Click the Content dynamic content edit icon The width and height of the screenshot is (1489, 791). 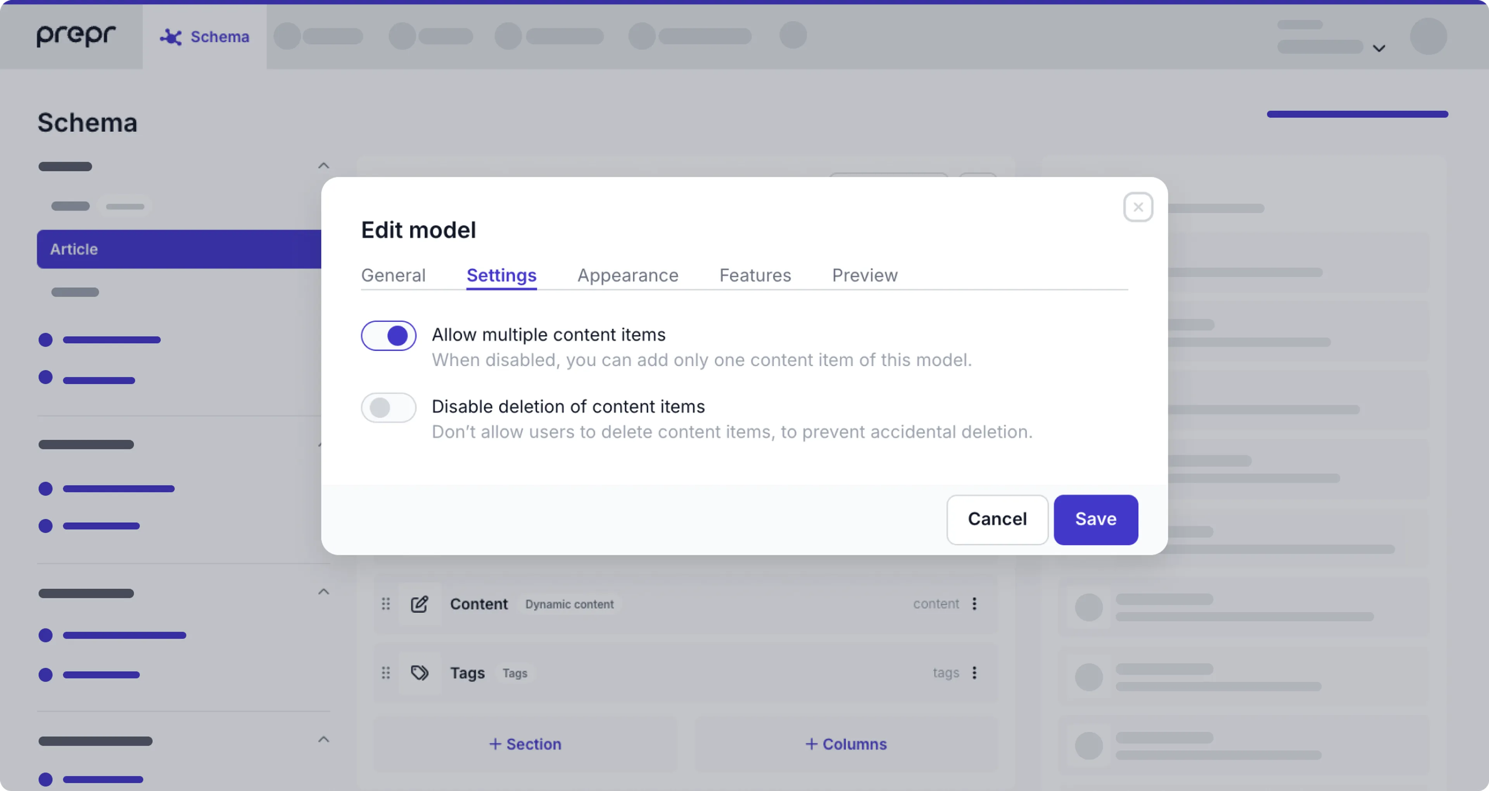(418, 604)
